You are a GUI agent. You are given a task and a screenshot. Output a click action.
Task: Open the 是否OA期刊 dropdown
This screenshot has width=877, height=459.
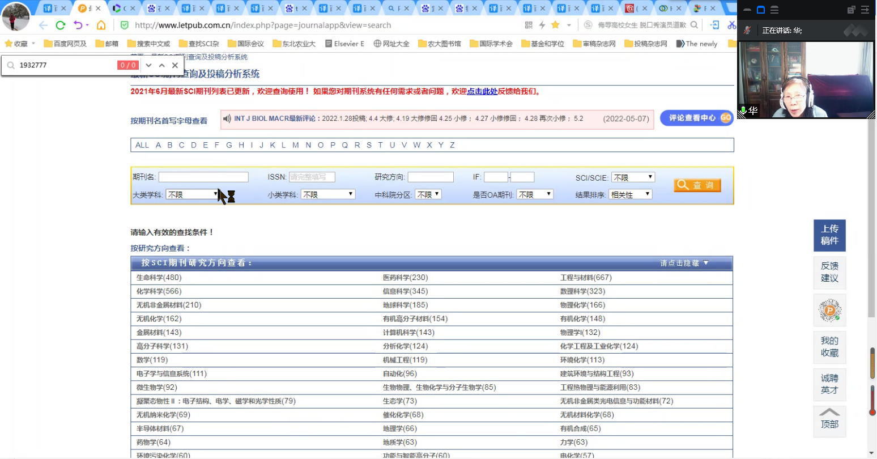pyautogui.click(x=535, y=194)
